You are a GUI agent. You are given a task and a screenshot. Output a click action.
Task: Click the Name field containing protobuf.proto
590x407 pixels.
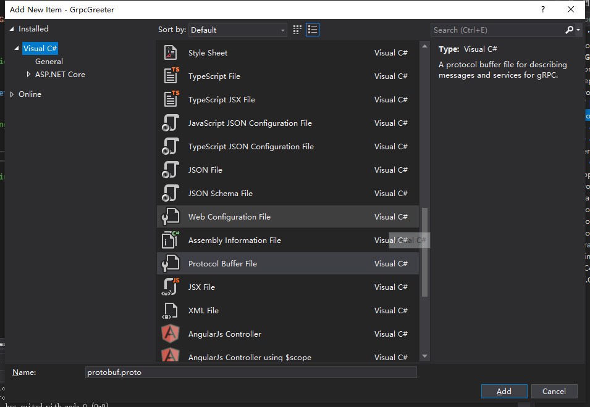[251, 372]
